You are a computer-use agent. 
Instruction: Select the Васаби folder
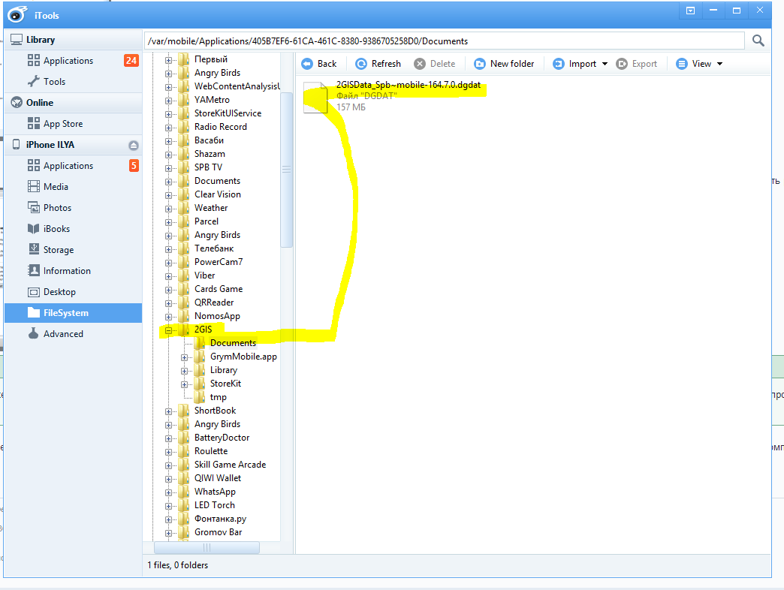tap(209, 140)
